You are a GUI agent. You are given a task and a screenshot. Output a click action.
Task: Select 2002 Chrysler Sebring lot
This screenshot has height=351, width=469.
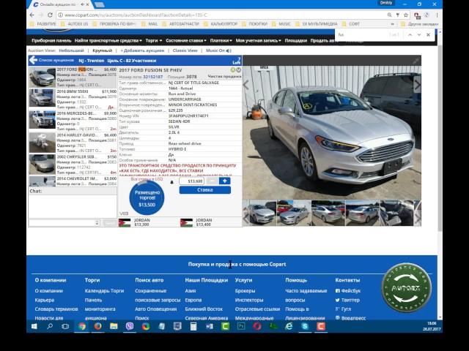tap(73, 165)
